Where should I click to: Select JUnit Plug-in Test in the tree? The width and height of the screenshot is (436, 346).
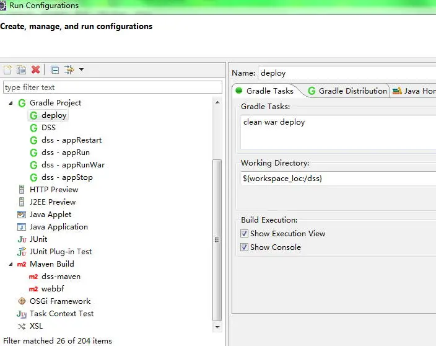point(61,252)
